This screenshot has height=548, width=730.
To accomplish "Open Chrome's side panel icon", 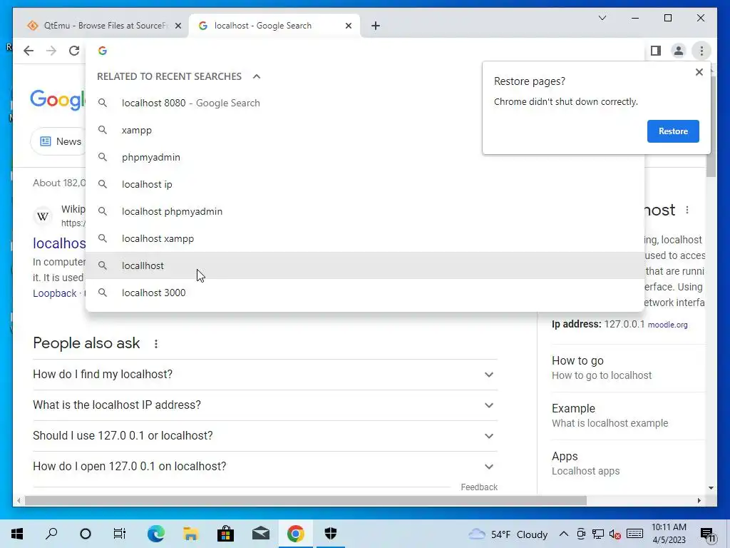I will point(656,51).
